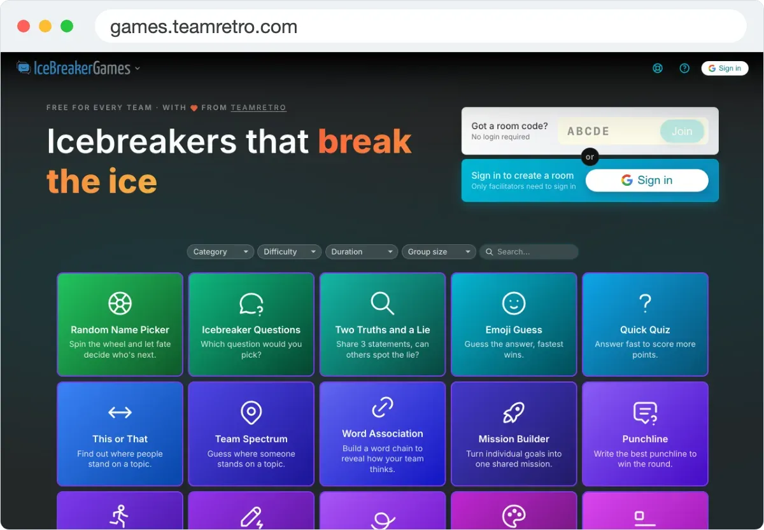Click the This or That double-arrow icon
This screenshot has height=530, width=764.
click(x=120, y=412)
